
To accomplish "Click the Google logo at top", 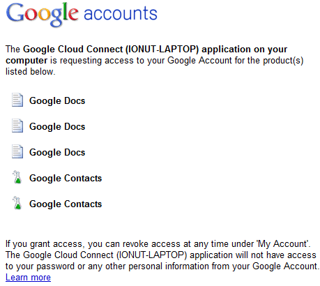I will coord(42,14).
